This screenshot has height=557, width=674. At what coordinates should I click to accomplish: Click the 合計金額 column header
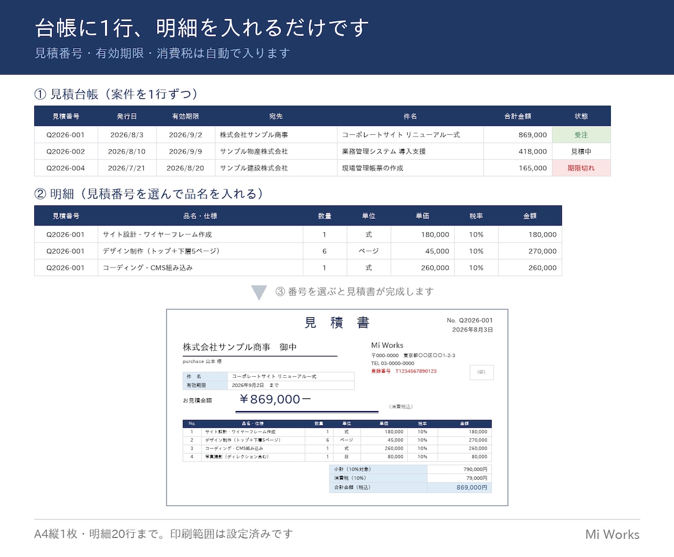[518, 117]
